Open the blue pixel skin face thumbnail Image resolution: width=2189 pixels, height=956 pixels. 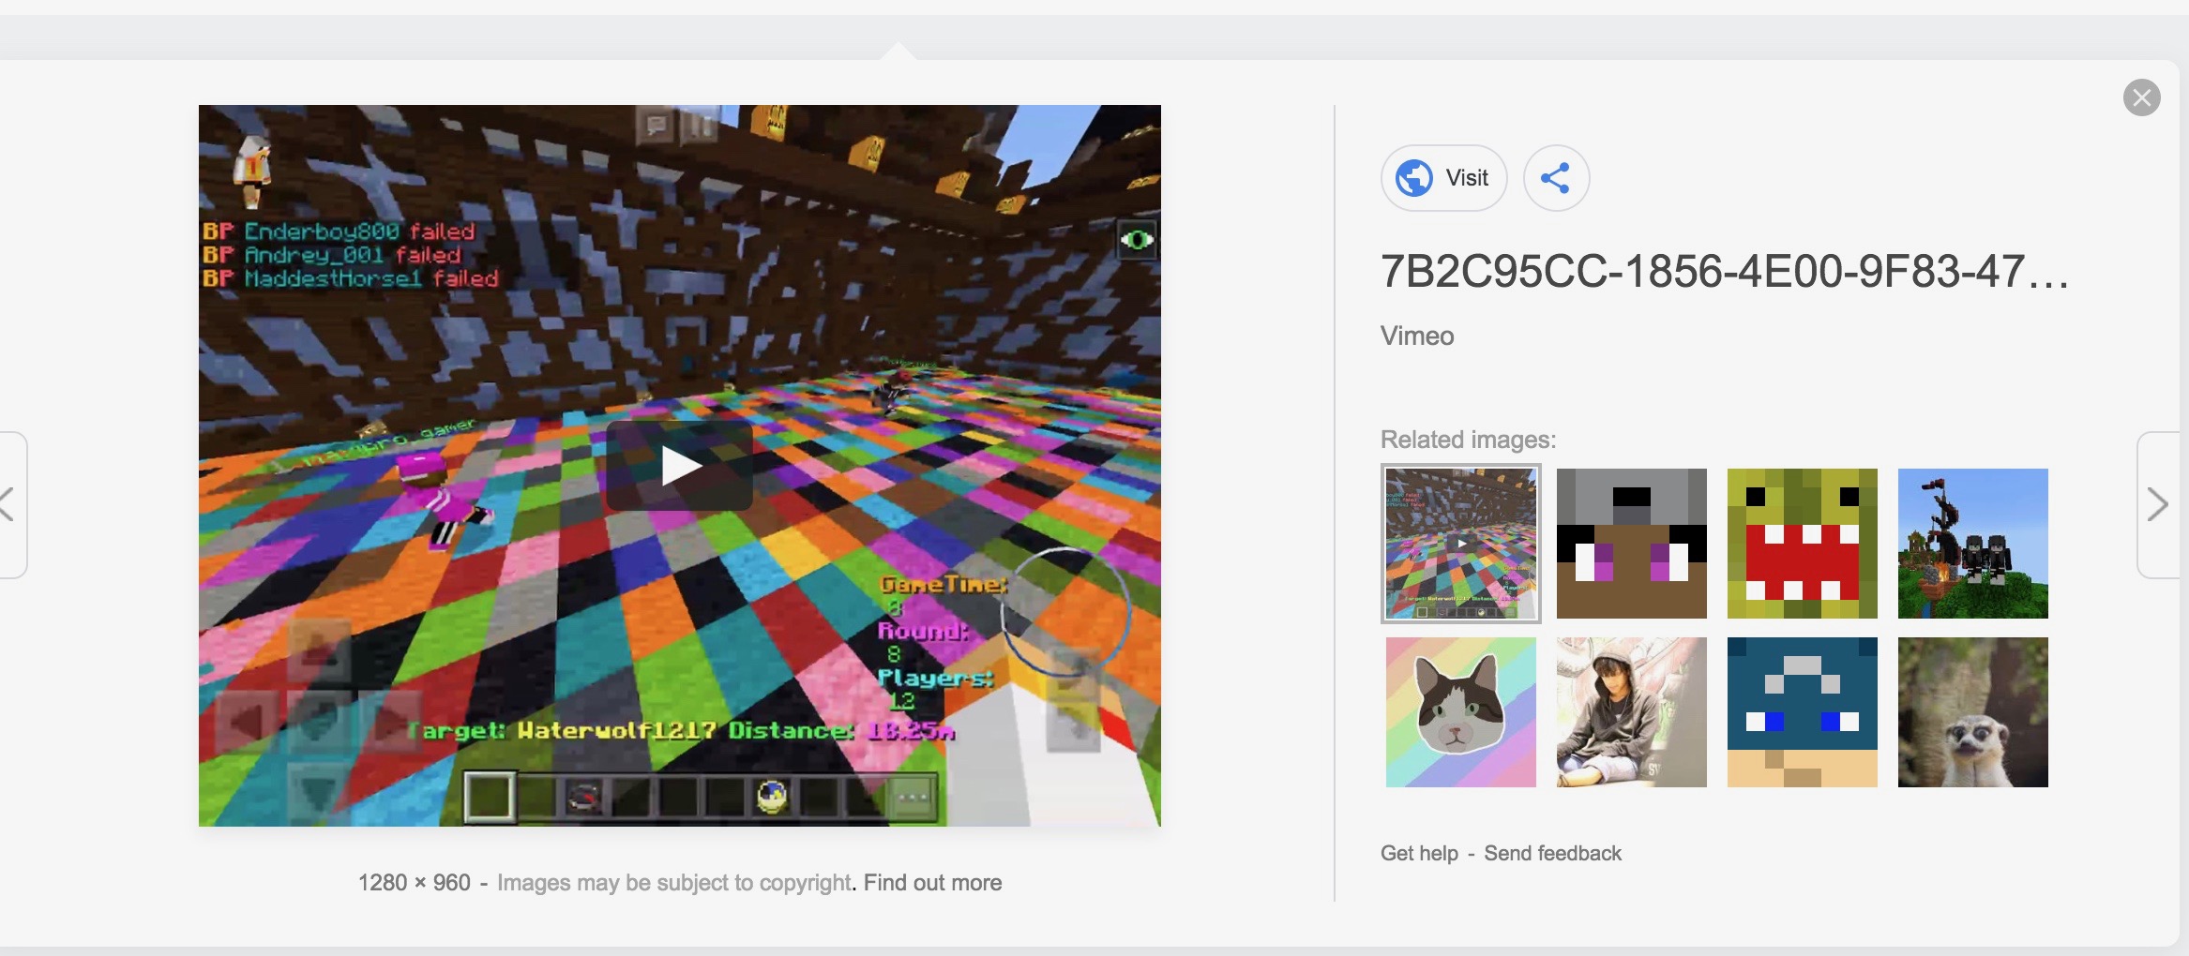tap(1803, 712)
